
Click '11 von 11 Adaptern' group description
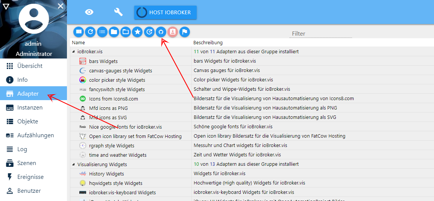pos(246,52)
